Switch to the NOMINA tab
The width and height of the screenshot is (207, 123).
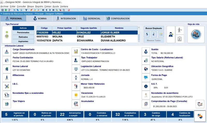(40, 18)
